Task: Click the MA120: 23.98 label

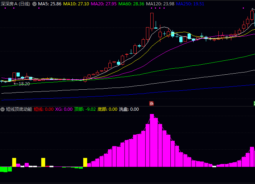Action: (160, 4)
